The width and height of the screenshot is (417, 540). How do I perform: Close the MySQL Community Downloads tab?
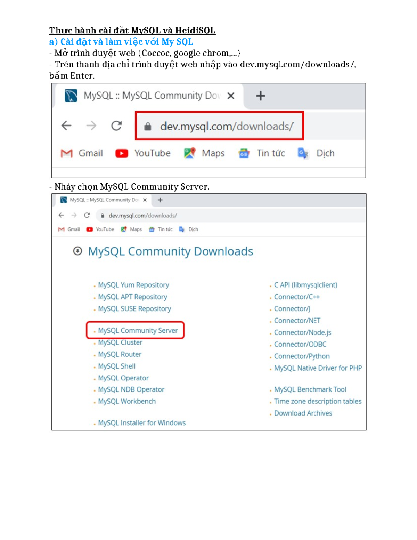pyautogui.click(x=231, y=96)
